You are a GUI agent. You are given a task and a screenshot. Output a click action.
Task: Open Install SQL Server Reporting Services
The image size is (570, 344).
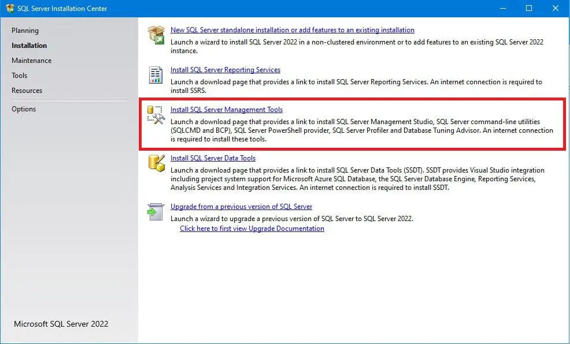pos(225,69)
